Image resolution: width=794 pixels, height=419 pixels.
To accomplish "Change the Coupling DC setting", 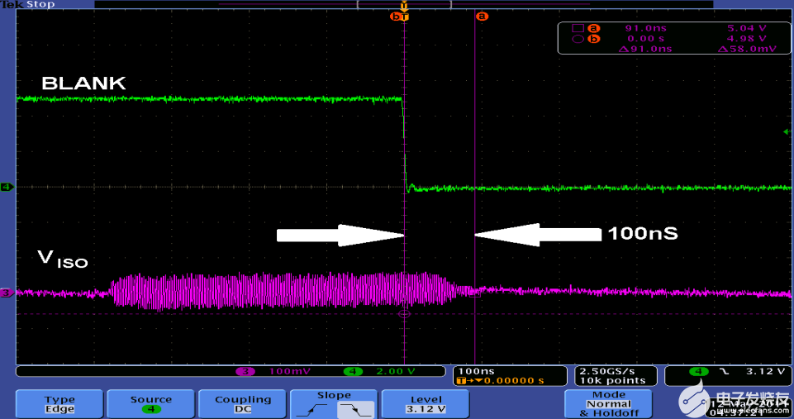I will [243, 404].
